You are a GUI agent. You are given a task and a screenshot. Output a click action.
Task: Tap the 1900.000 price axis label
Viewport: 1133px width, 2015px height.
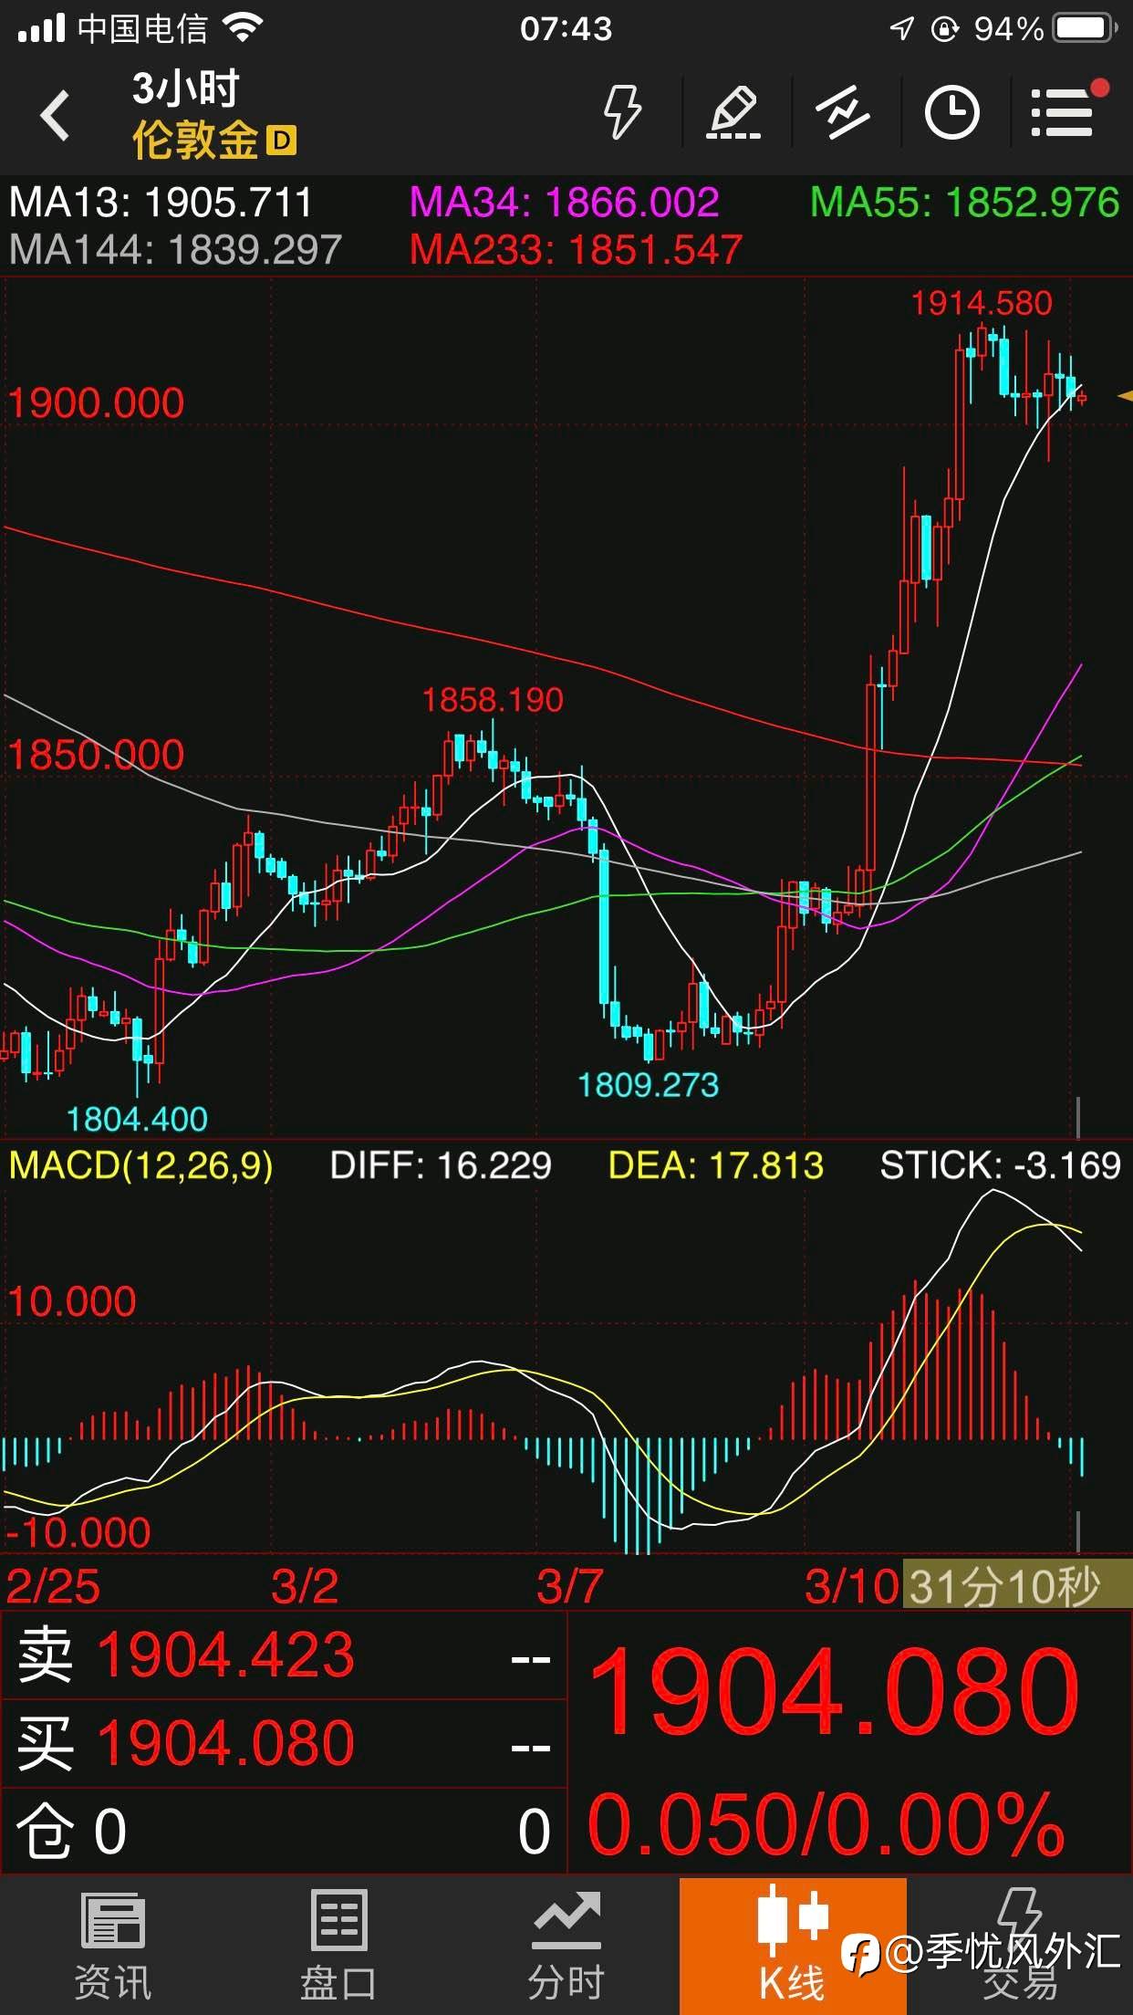coord(97,403)
